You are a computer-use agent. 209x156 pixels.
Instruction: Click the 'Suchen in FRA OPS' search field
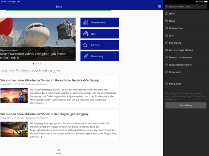coord(186,6)
